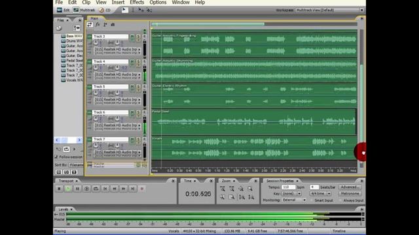
Task: Open Track 6 Realtek input dropdown
Action: click(x=117, y=125)
